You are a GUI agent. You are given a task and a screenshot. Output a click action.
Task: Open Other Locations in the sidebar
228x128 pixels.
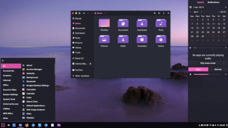tap(82, 76)
